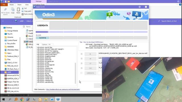
Task: Toggle the AP checkbox in Odin
Action: click(x=82, y=59)
